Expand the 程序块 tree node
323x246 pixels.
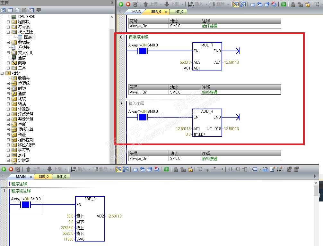[x=8, y=22]
